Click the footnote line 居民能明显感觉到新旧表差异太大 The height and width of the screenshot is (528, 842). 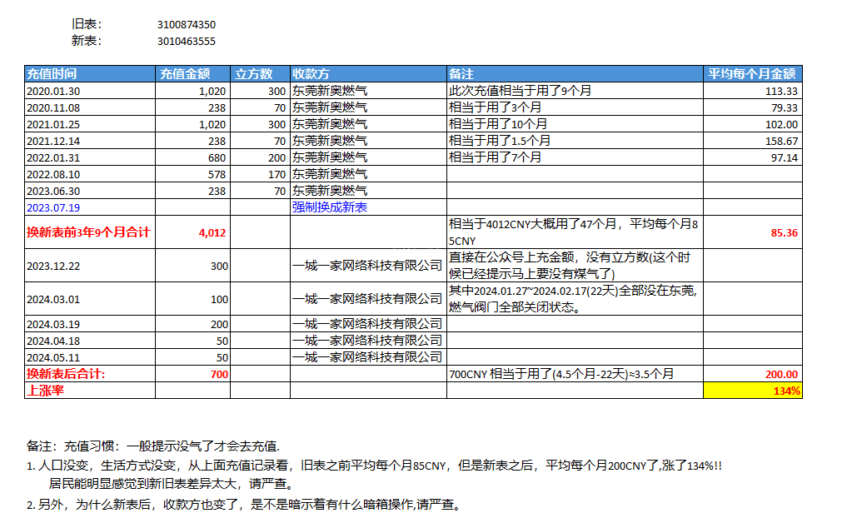click(x=172, y=483)
